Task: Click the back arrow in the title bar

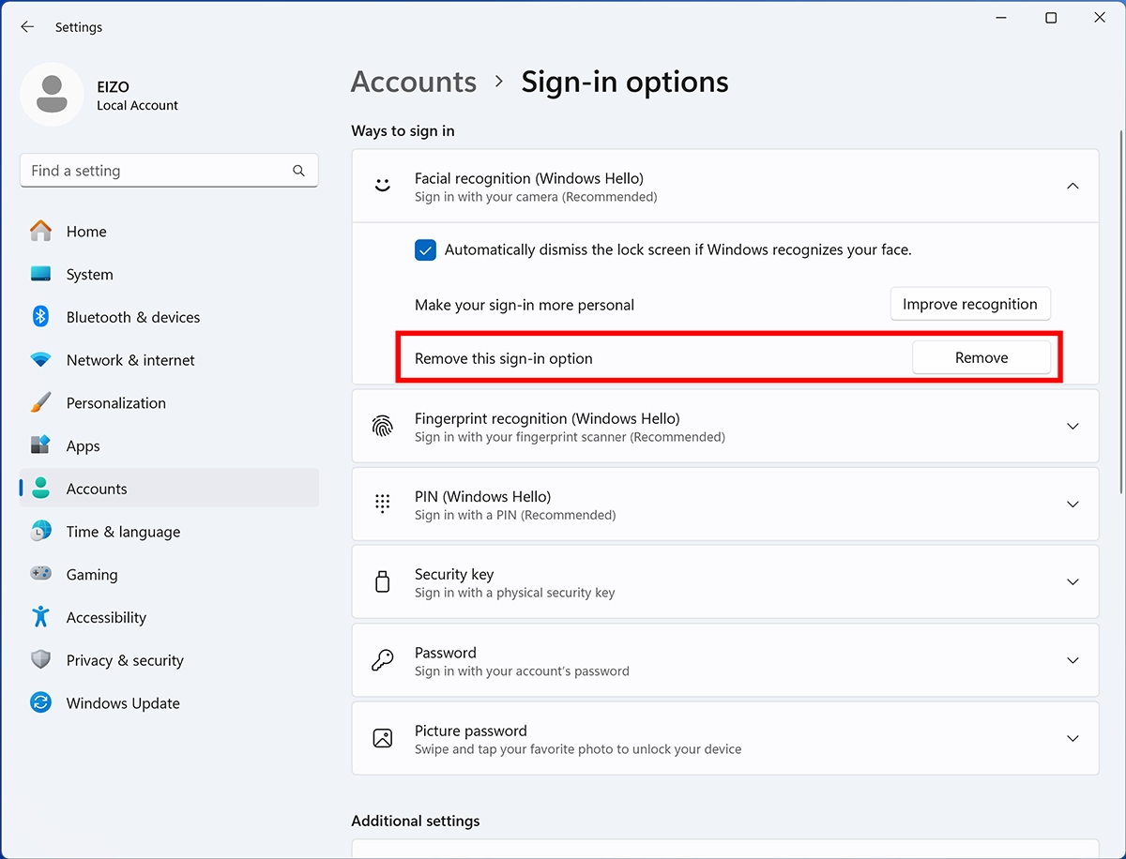Action: [x=27, y=27]
